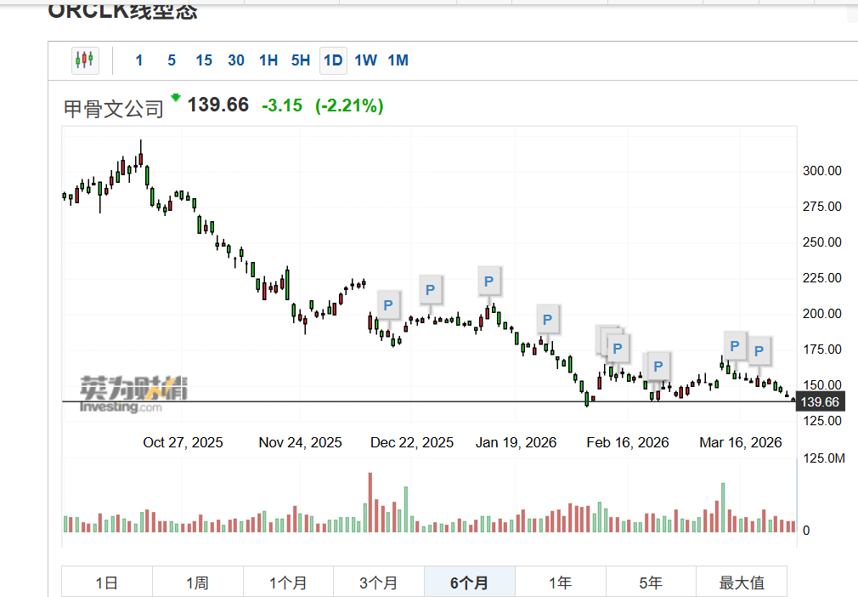Open the front P marker in the February stack
Viewport: 858px width, 597px height.
618,349
